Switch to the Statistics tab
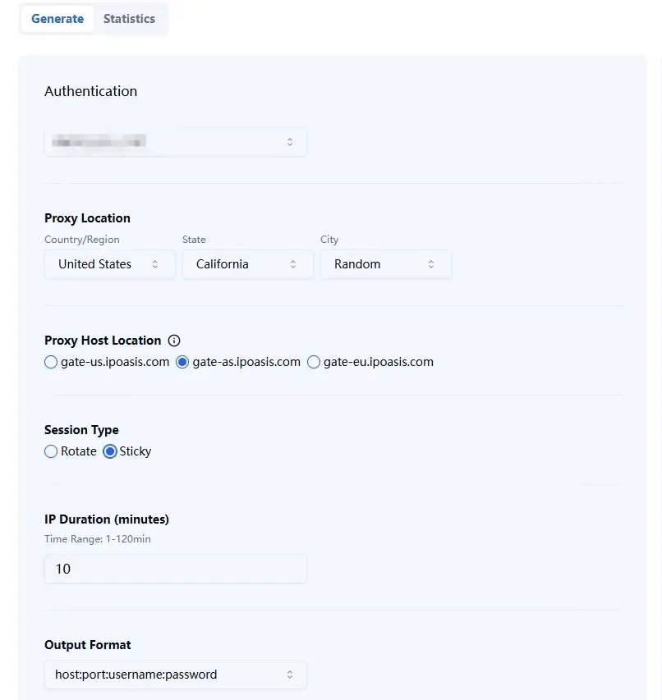Image resolution: width=662 pixels, height=700 pixels. point(129,19)
